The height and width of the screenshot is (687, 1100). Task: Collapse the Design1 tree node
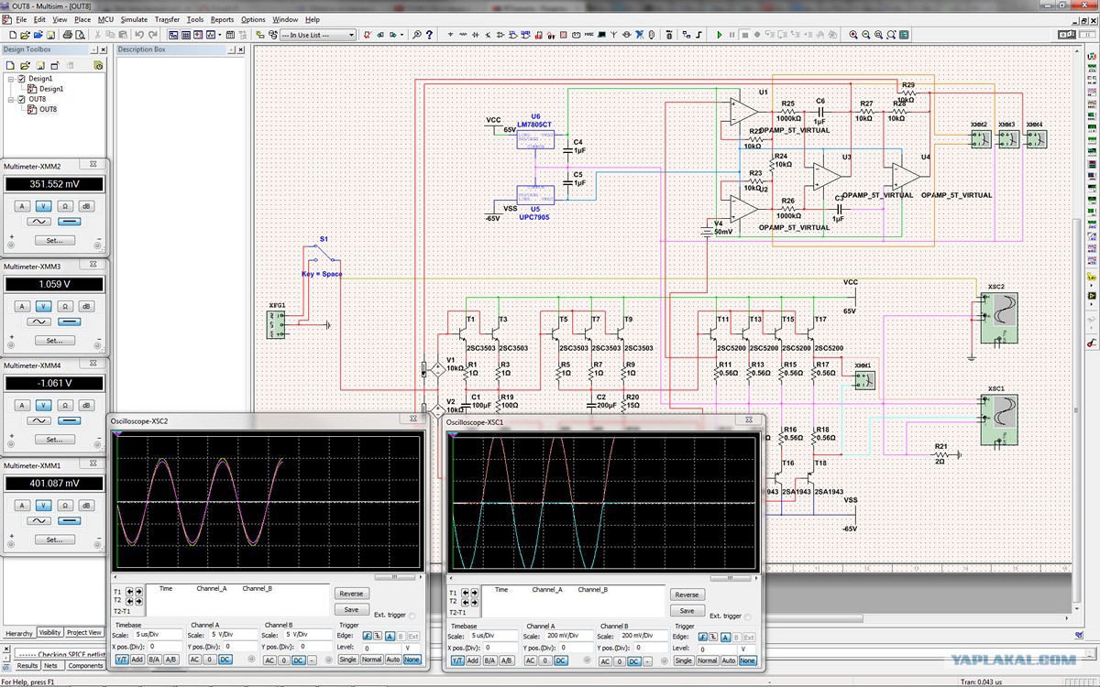(10, 79)
